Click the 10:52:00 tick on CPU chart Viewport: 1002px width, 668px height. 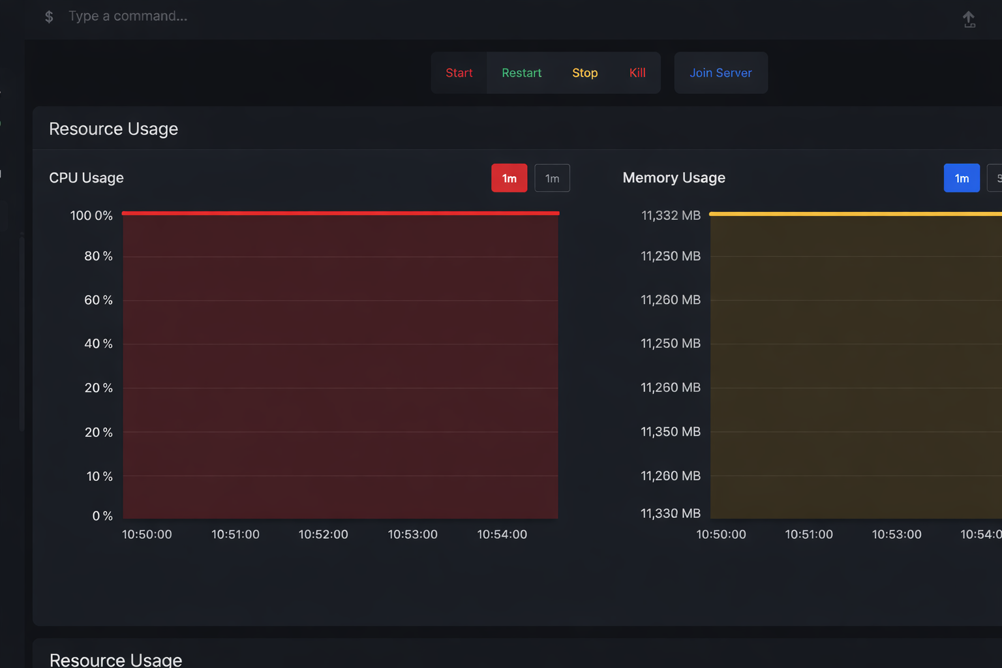coord(323,534)
